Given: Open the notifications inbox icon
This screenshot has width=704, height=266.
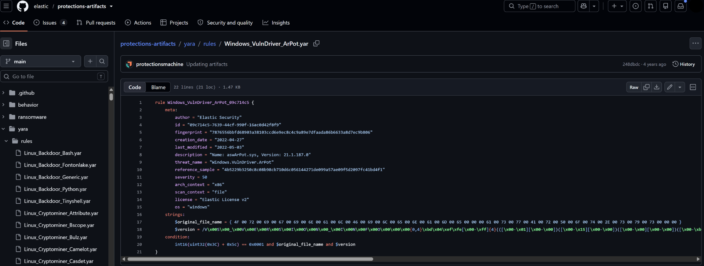Looking at the screenshot, I should click(x=681, y=6).
